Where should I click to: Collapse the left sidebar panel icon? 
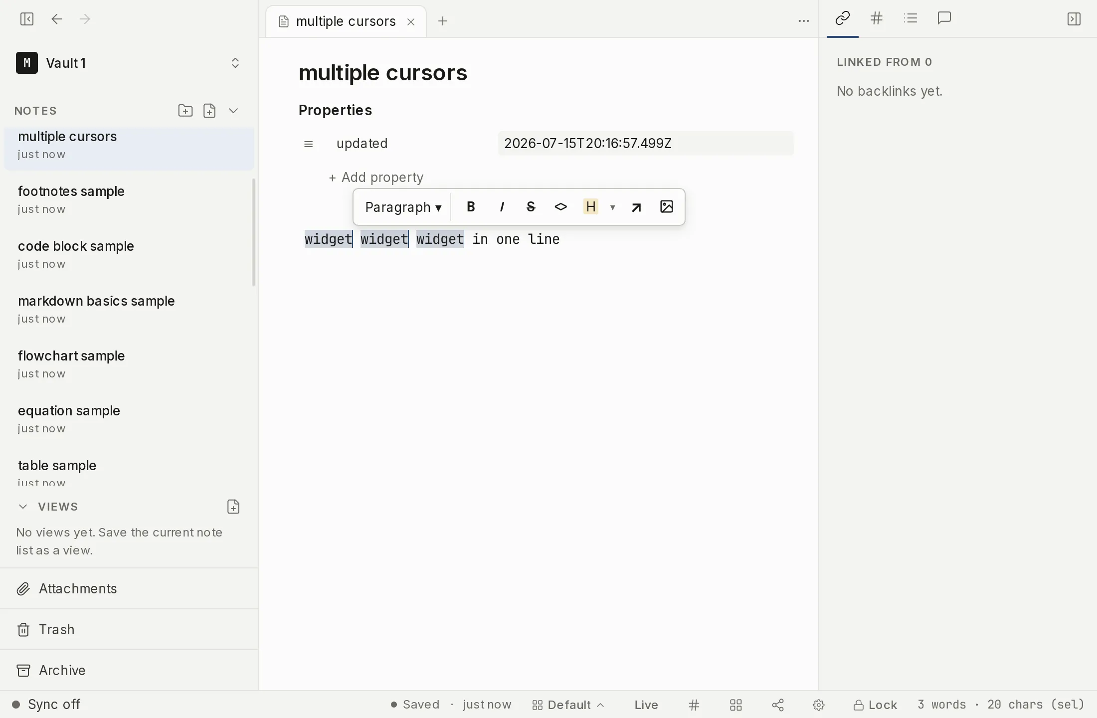(x=27, y=19)
